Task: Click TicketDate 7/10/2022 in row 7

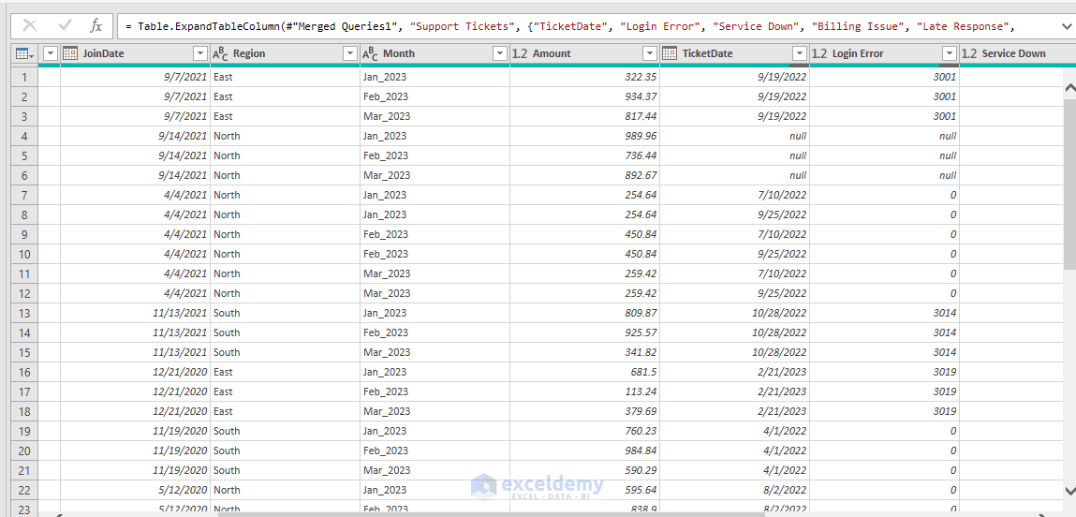Action: click(x=734, y=195)
